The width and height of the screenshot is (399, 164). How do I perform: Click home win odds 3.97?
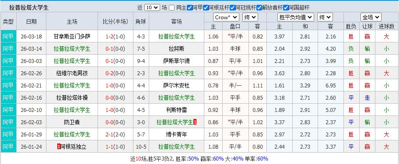(280, 37)
